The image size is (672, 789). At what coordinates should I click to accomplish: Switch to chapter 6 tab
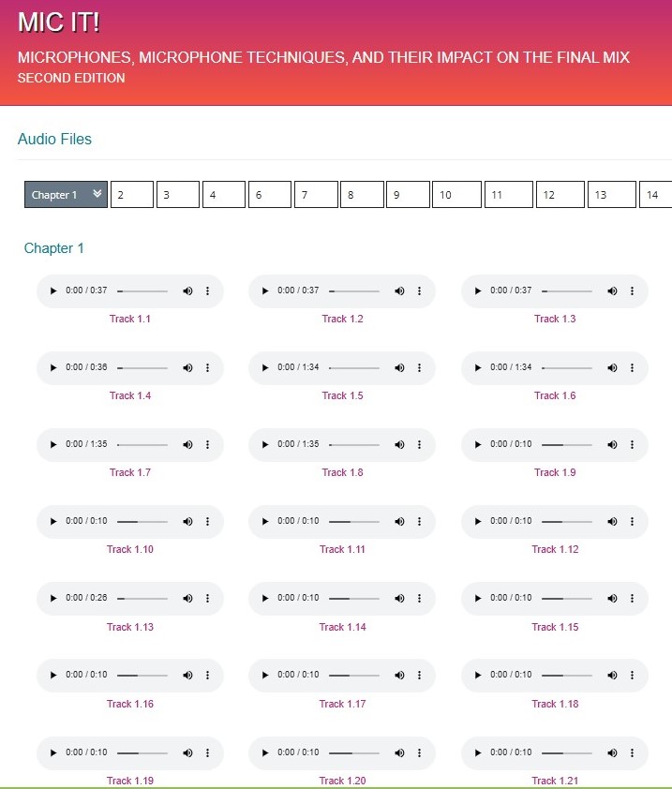pos(269,195)
